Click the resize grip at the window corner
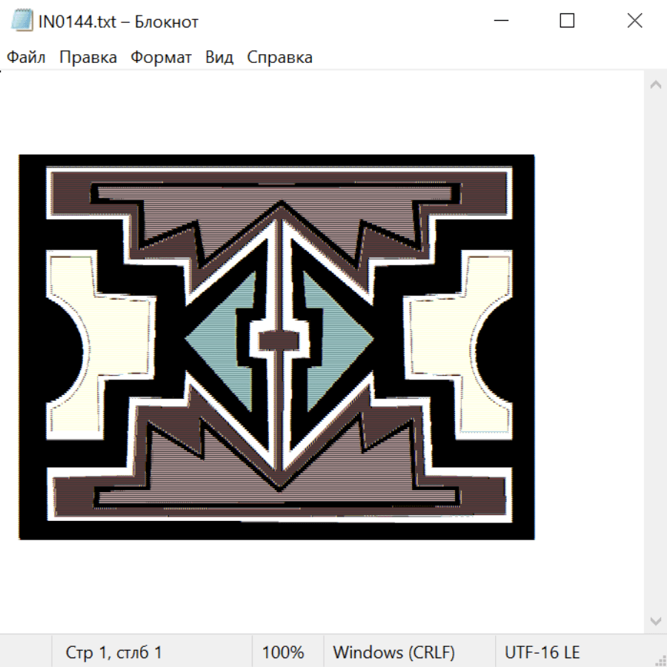The height and width of the screenshot is (667, 667). click(660, 660)
